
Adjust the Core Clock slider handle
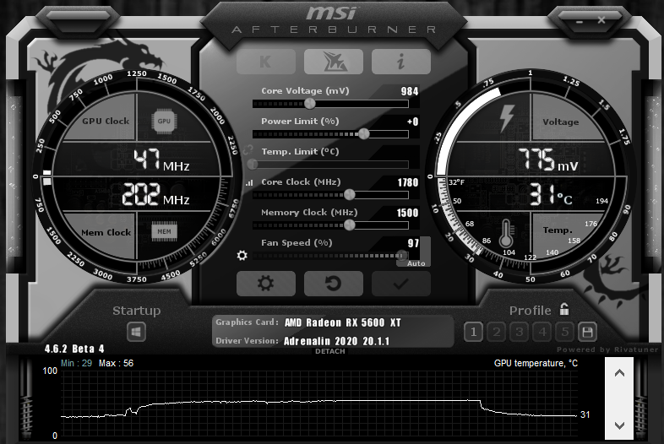tap(350, 195)
